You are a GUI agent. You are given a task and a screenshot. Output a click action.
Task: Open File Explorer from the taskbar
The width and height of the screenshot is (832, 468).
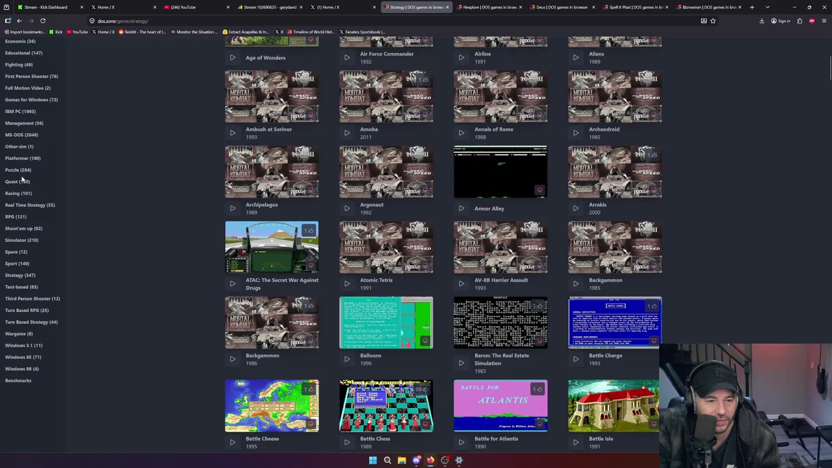402,460
